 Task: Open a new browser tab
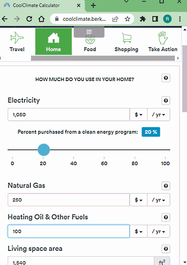pos(93,5)
